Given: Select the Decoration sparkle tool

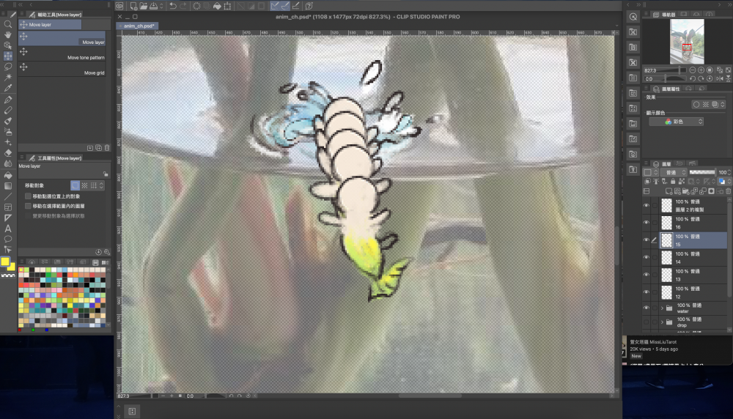Looking at the screenshot, I should pyautogui.click(x=8, y=142).
